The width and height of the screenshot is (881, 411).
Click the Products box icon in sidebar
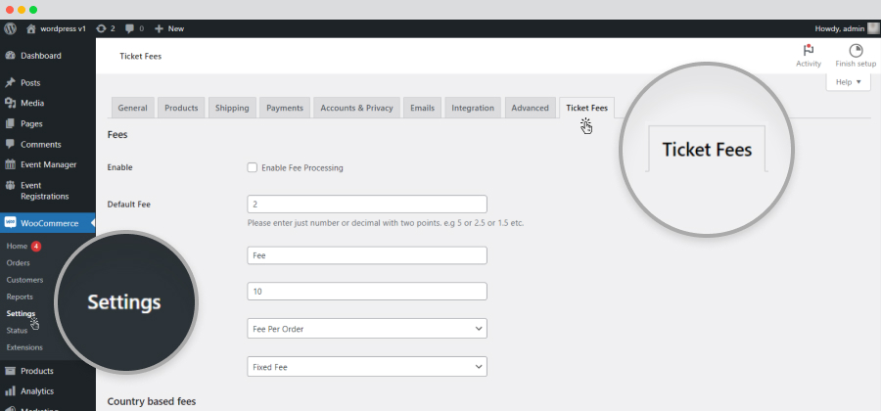10,371
